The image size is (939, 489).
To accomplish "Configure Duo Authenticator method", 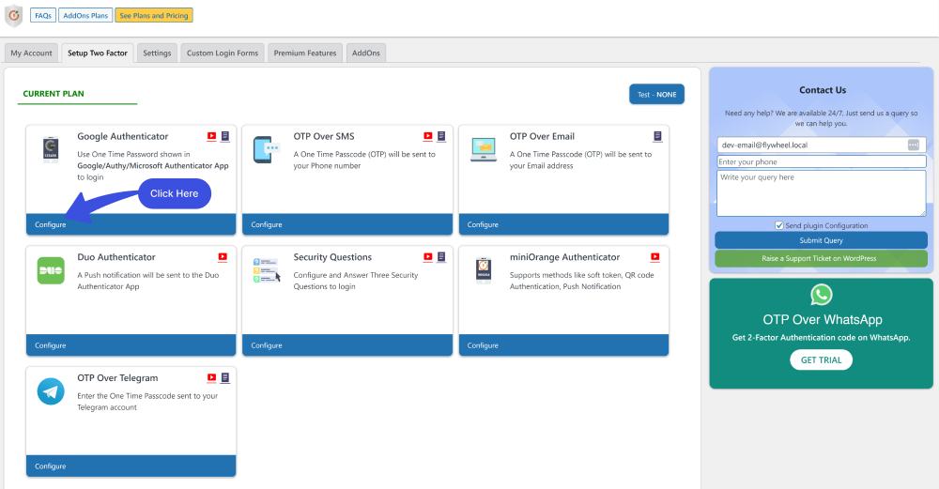I will (131, 345).
